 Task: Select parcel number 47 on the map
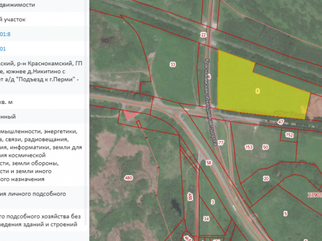click(x=281, y=122)
